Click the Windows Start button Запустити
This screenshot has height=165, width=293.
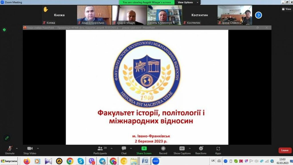click(x=9, y=161)
